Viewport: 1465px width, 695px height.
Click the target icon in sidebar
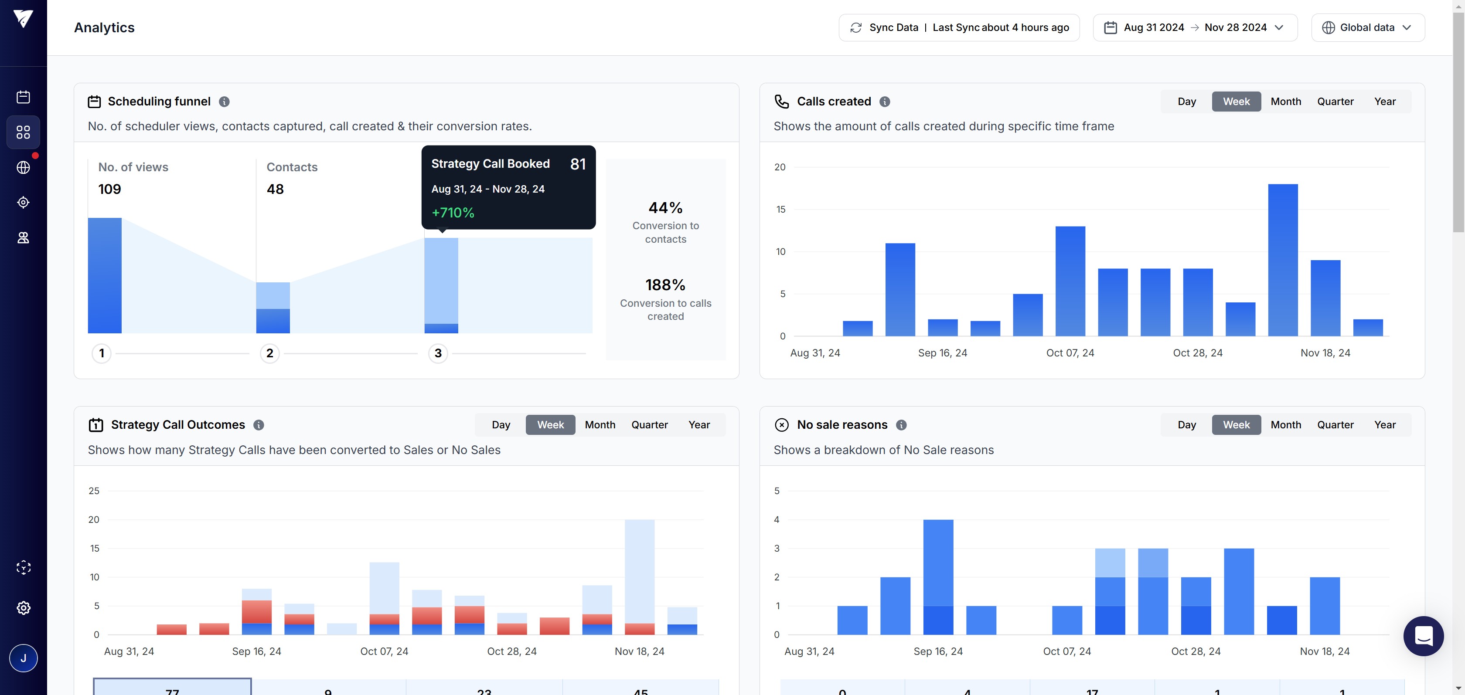tap(23, 202)
